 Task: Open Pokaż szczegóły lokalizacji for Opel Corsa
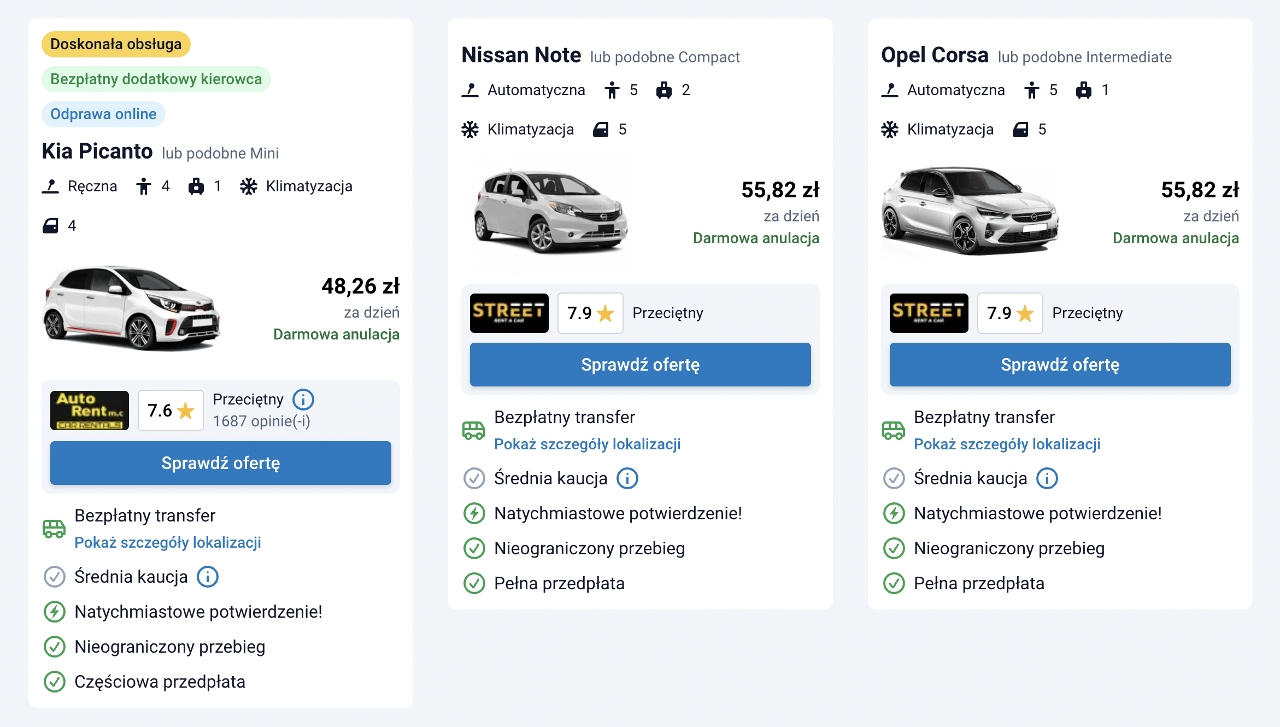[1007, 444]
